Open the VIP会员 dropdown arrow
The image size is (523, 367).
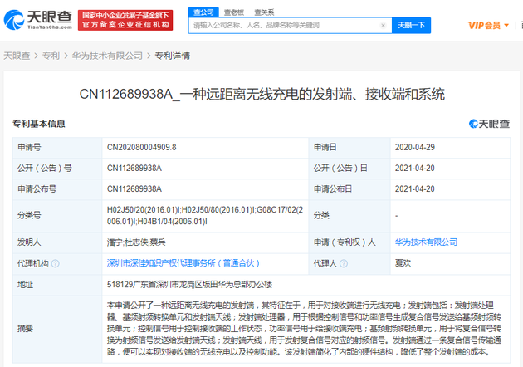(506, 26)
